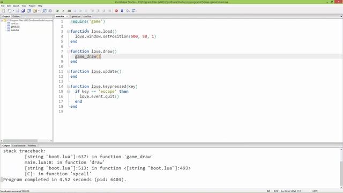This screenshot has width=343, height=193.
Task: Open the Search menu
Action: (16, 6)
